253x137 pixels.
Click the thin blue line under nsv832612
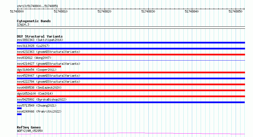pos(131,61)
